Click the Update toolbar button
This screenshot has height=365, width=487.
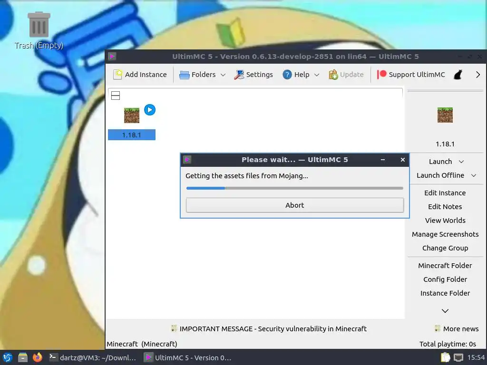tap(346, 75)
